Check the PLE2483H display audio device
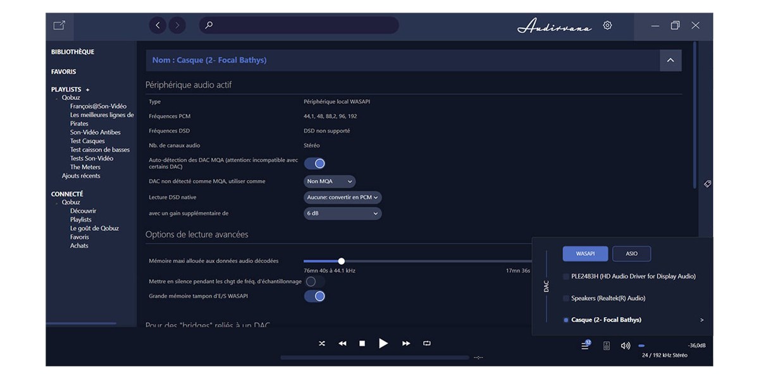759x379 pixels. pyautogui.click(x=565, y=277)
